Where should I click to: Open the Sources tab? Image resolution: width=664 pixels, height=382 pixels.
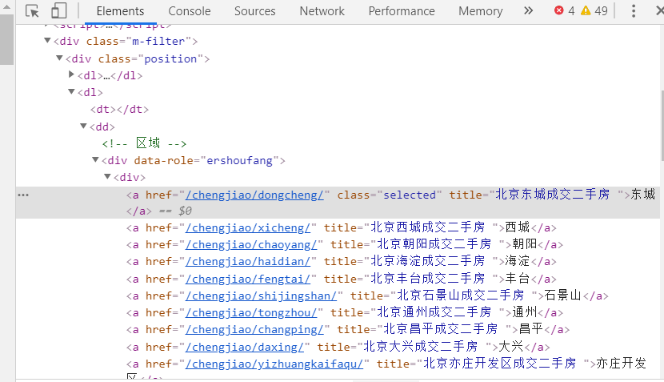coord(255,11)
